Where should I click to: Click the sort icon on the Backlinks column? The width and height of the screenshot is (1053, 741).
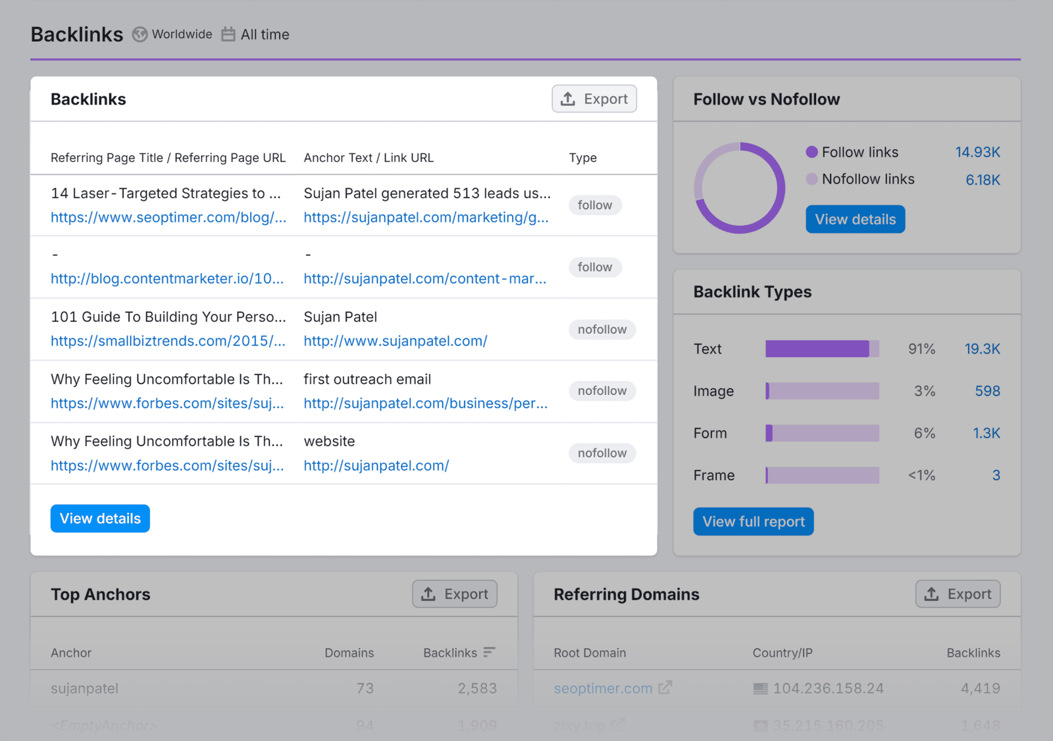490,652
